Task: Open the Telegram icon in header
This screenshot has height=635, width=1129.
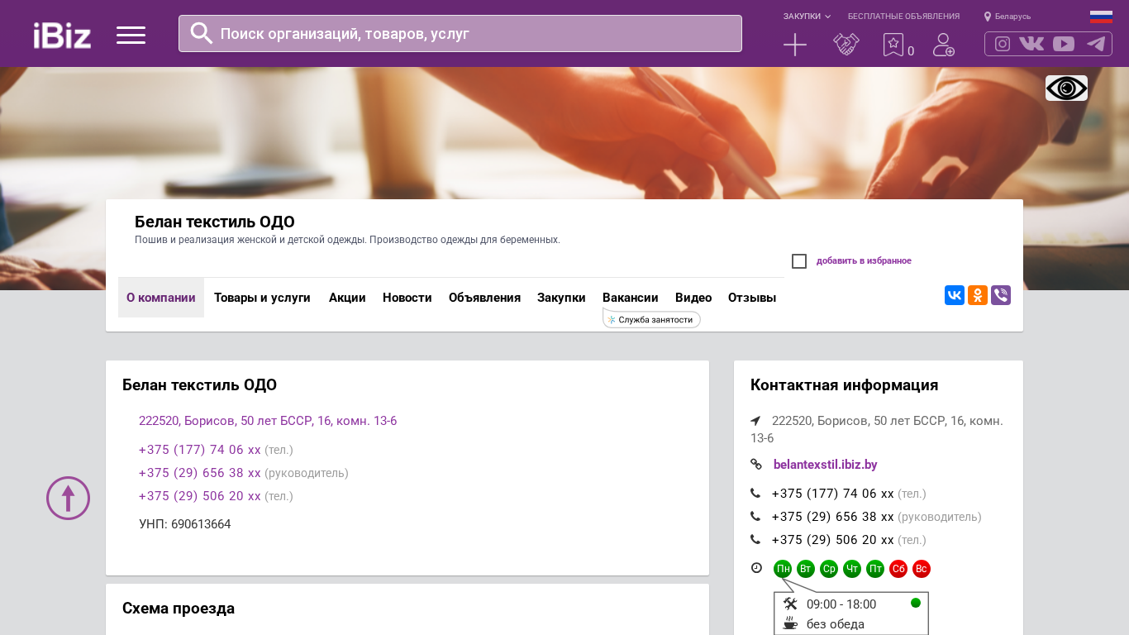Action: (1095, 44)
